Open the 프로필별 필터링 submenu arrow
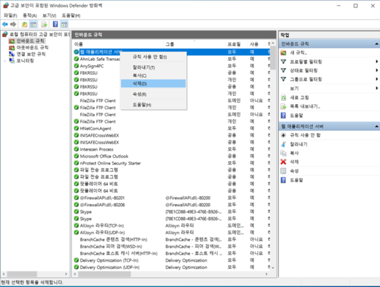The width and height of the screenshot is (380, 287). 377,62
